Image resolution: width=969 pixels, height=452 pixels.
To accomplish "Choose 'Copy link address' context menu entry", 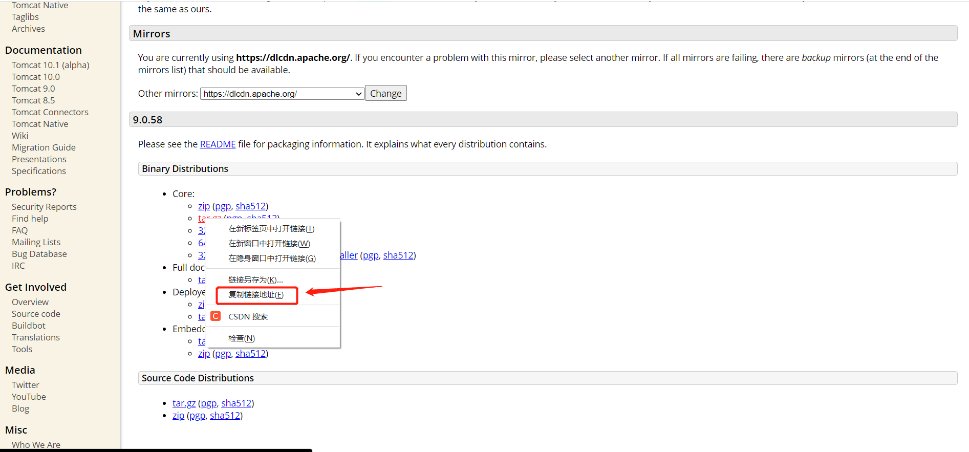I will [x=256, y=295].
